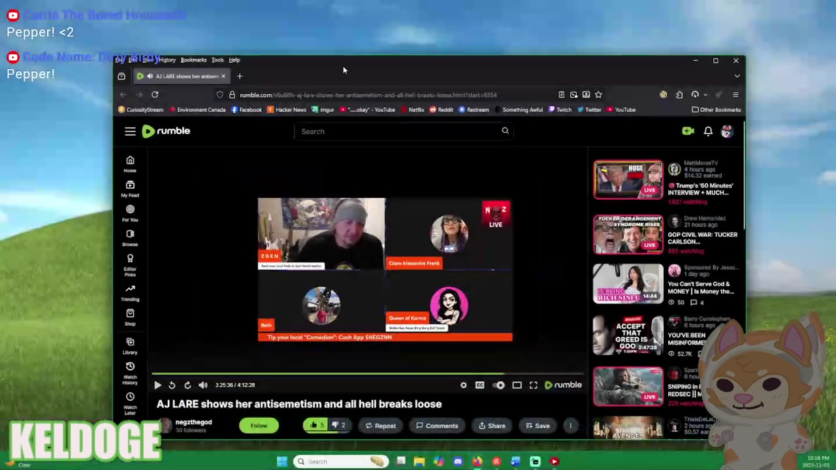This screenshot has height=470, width=836.
Task: Click the search magnifier icon
Action: 505,131
